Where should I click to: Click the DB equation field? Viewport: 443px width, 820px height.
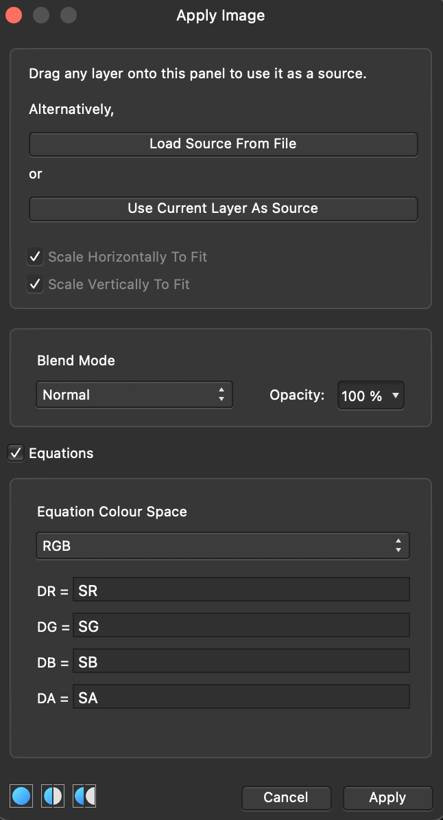tap(241, 662)
